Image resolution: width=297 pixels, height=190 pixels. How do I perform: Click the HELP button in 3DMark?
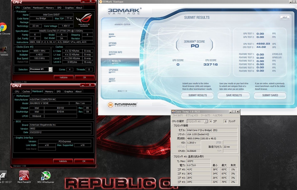(x=285, y=17)
